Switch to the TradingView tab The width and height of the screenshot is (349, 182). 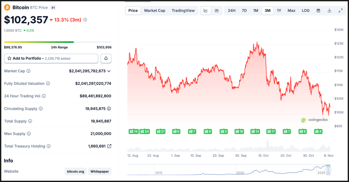(183, 10)
